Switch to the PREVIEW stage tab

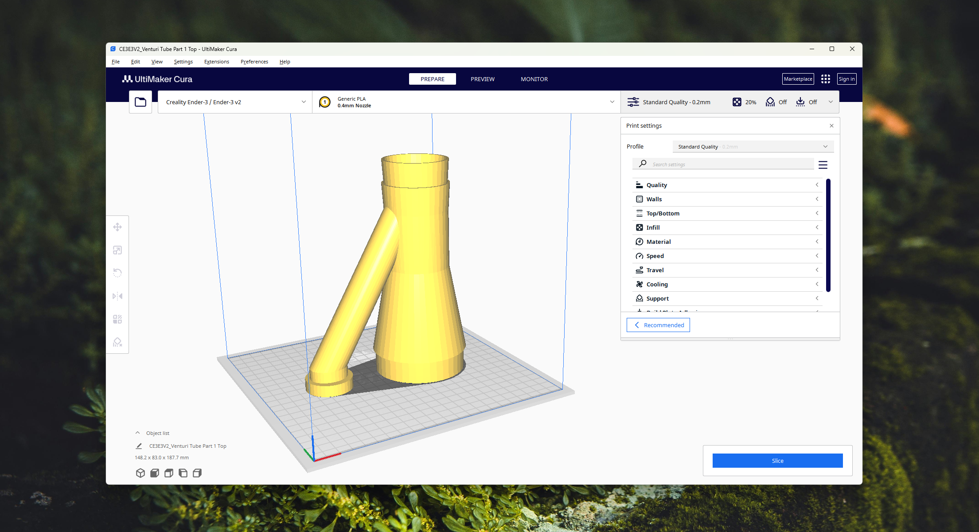coord(483,79)
